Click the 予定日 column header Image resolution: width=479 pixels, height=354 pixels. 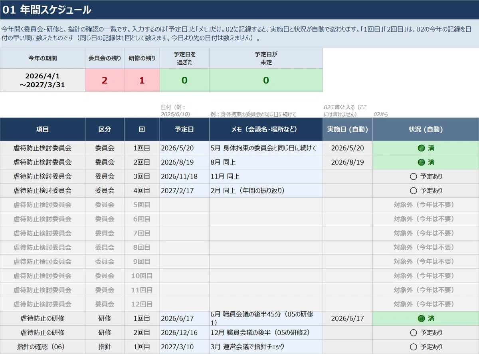(184, 129)
